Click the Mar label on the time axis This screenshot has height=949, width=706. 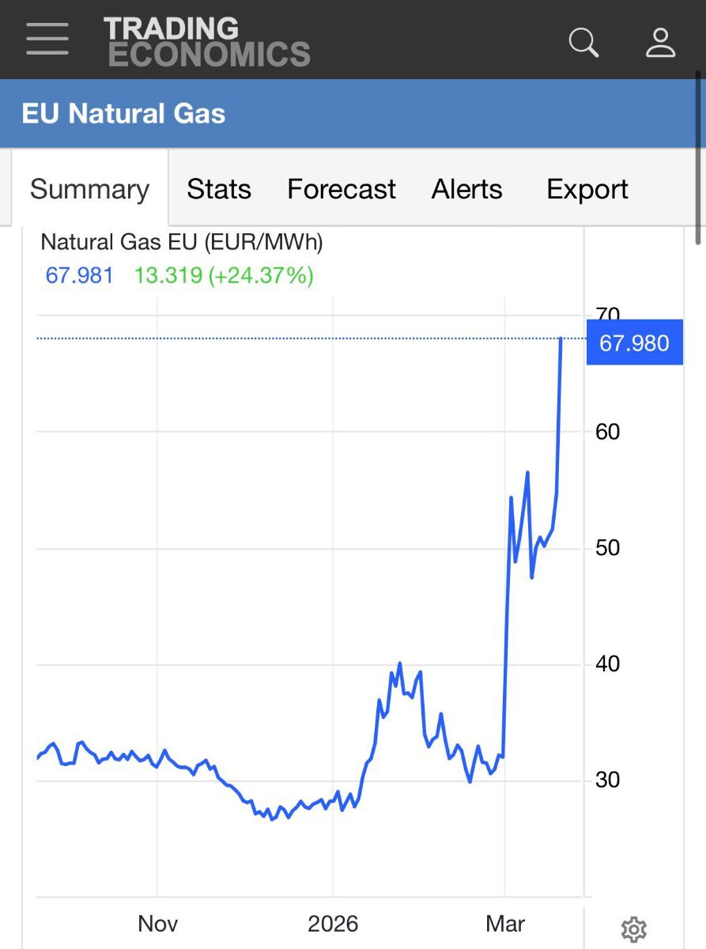[x=505, y=923]
